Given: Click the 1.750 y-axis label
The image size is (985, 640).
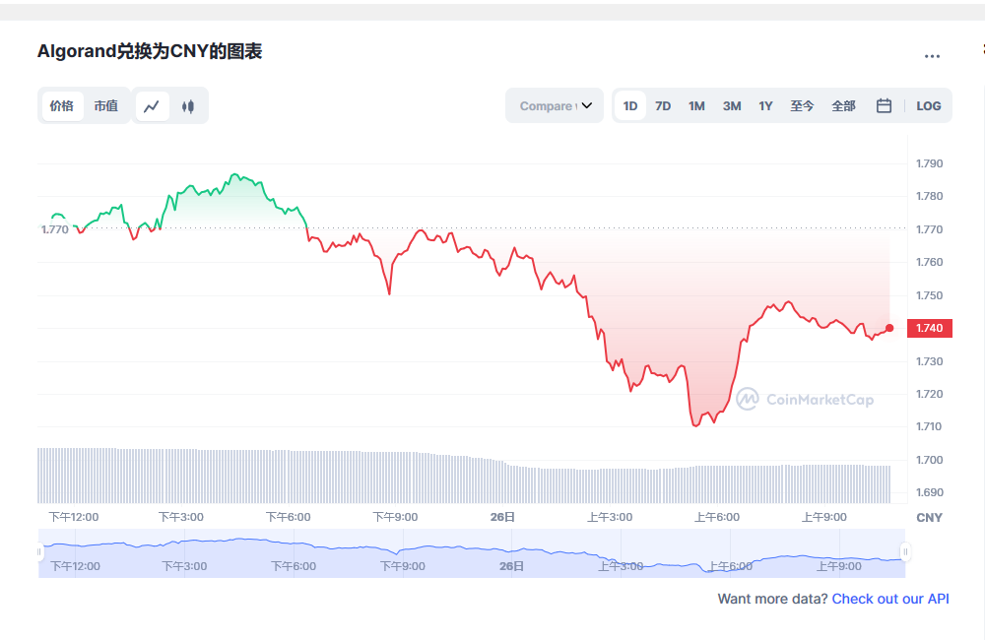Looking at the screenshot, I should click(929, 295).
